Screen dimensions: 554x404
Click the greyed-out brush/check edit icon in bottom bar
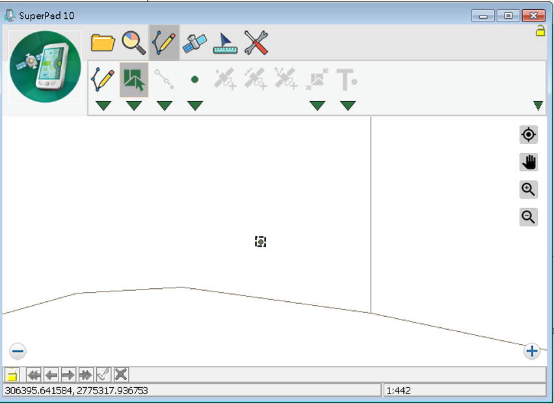click(x=103, y=375)
